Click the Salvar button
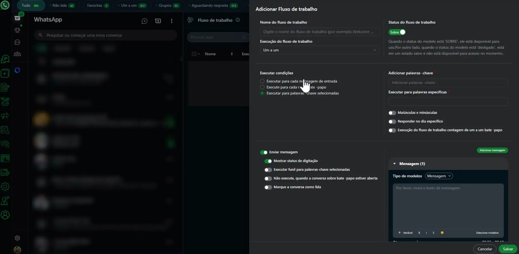519x254 pixels. tap(508, 249)
